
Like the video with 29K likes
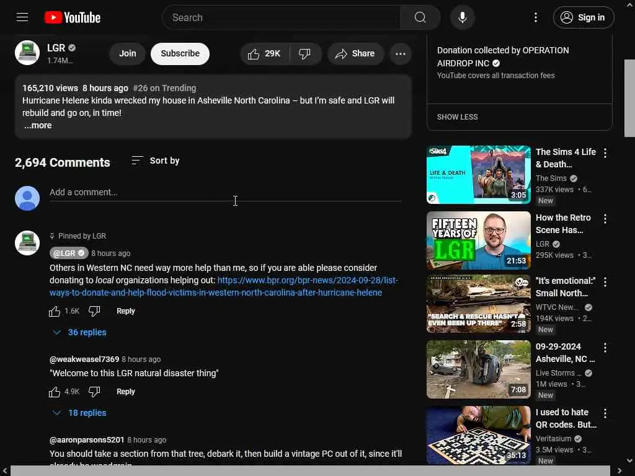(265, 53)
